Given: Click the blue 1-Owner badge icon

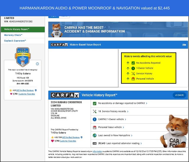Looking at the screenshot, I should [94, 120].
